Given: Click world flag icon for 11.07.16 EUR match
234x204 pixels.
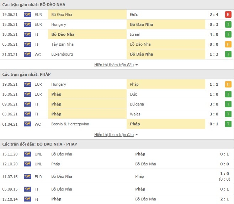Looking at the screenshot, I should (27, 176).
